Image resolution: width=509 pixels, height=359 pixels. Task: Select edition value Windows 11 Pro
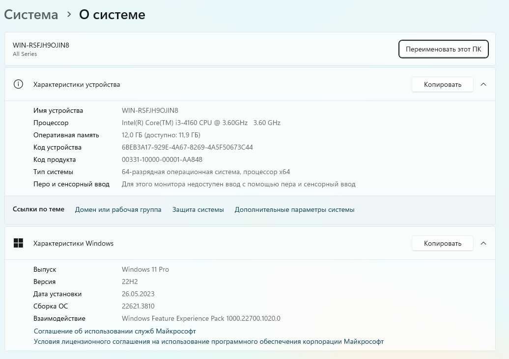pos(145,270)
